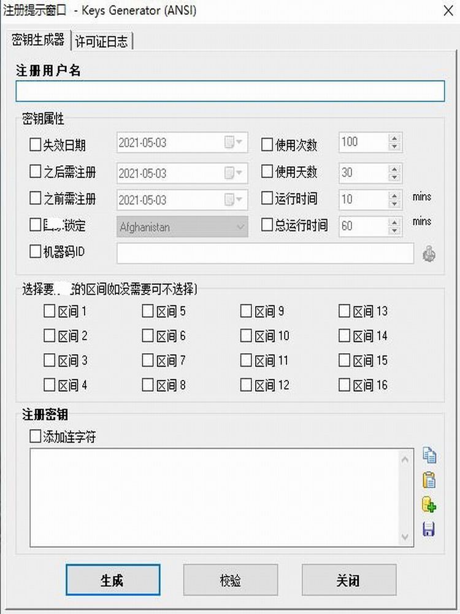Click into the 机器码ID text field
This screenshot has width=460, height=614.
pos(265,254)
